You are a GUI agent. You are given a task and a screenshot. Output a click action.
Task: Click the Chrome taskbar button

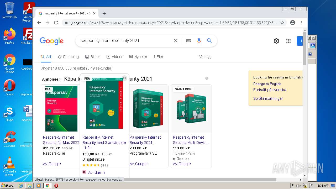[x=48, y=186]
